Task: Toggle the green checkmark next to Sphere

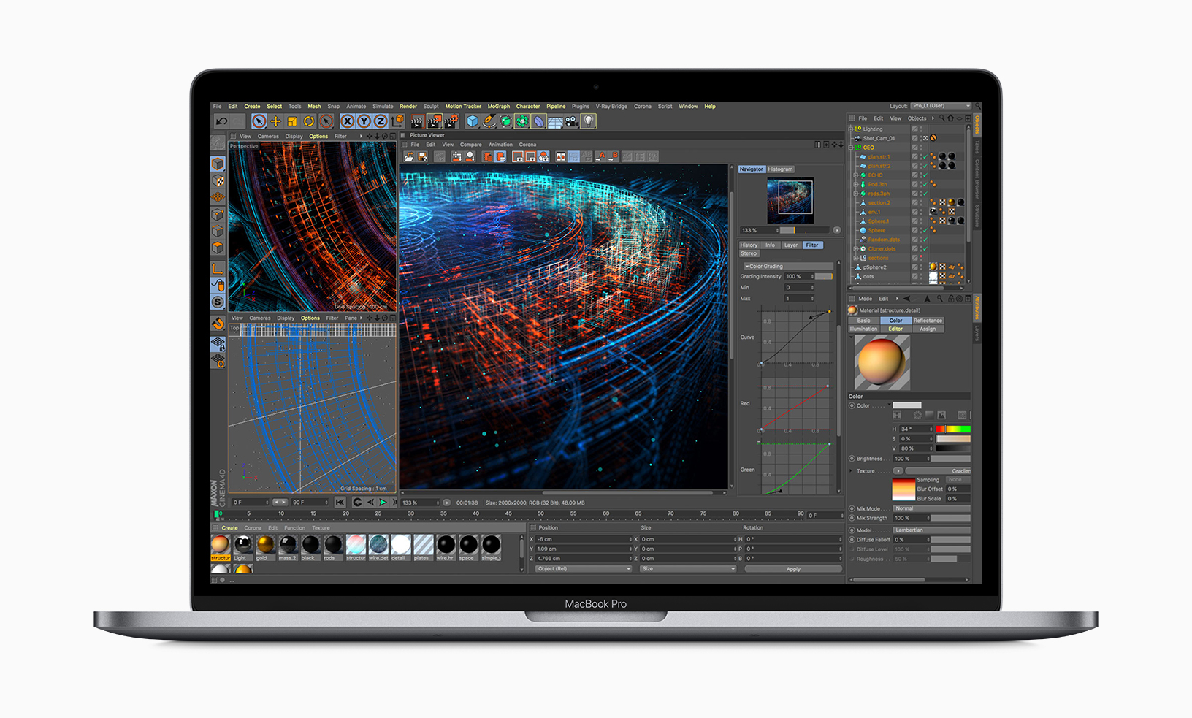Action: pos(925,231)
